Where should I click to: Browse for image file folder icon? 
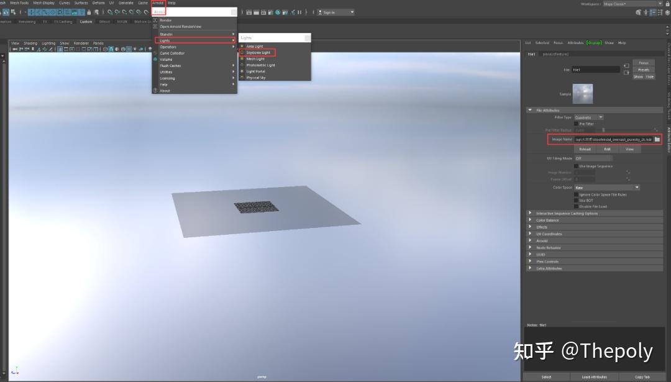[x=657, y=140]
